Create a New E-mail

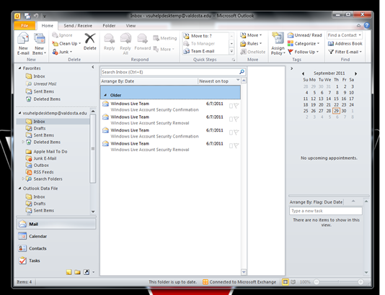tap(23, 44)
